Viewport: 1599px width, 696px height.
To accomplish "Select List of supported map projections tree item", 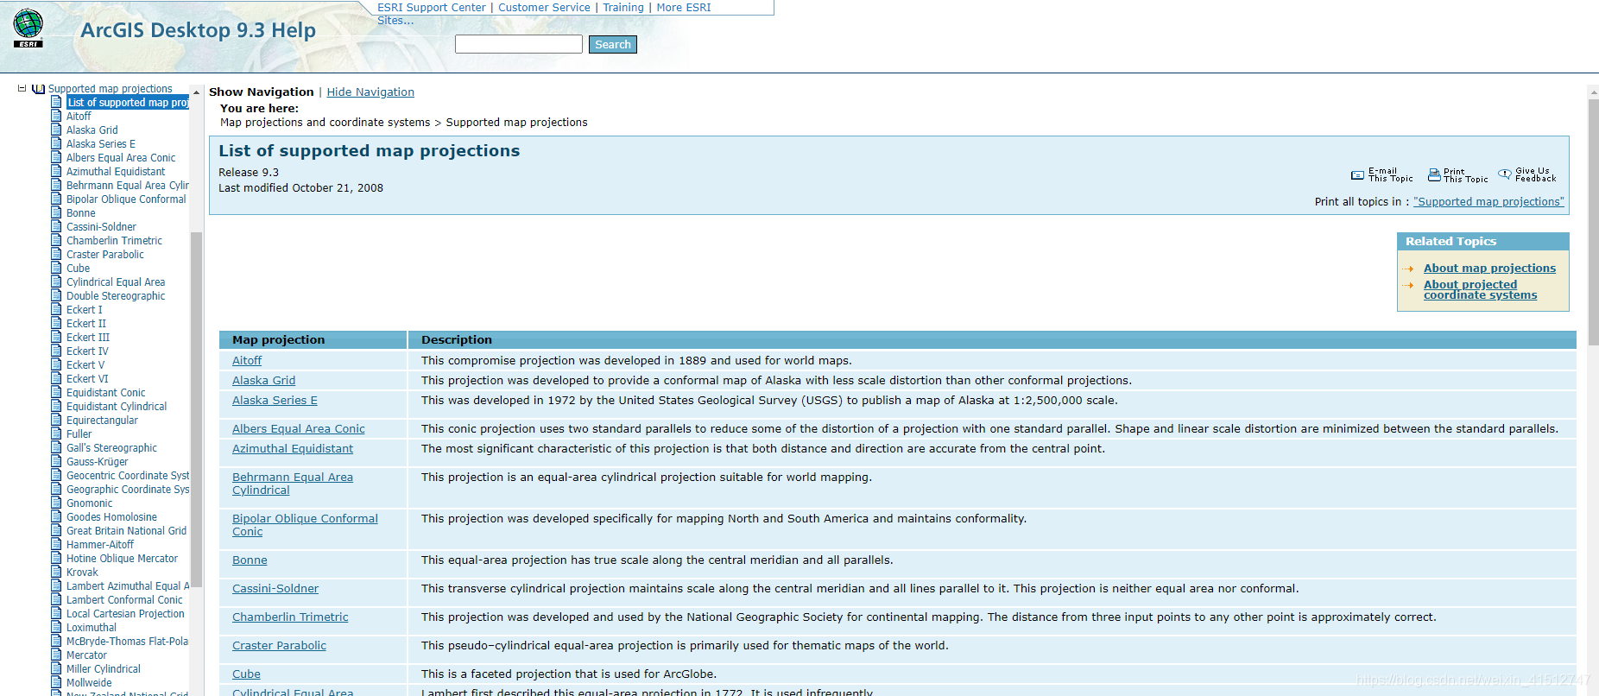I will pos(128,102).
